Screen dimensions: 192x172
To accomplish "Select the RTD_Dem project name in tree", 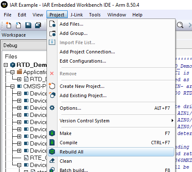I will click(x=32, y=65).
